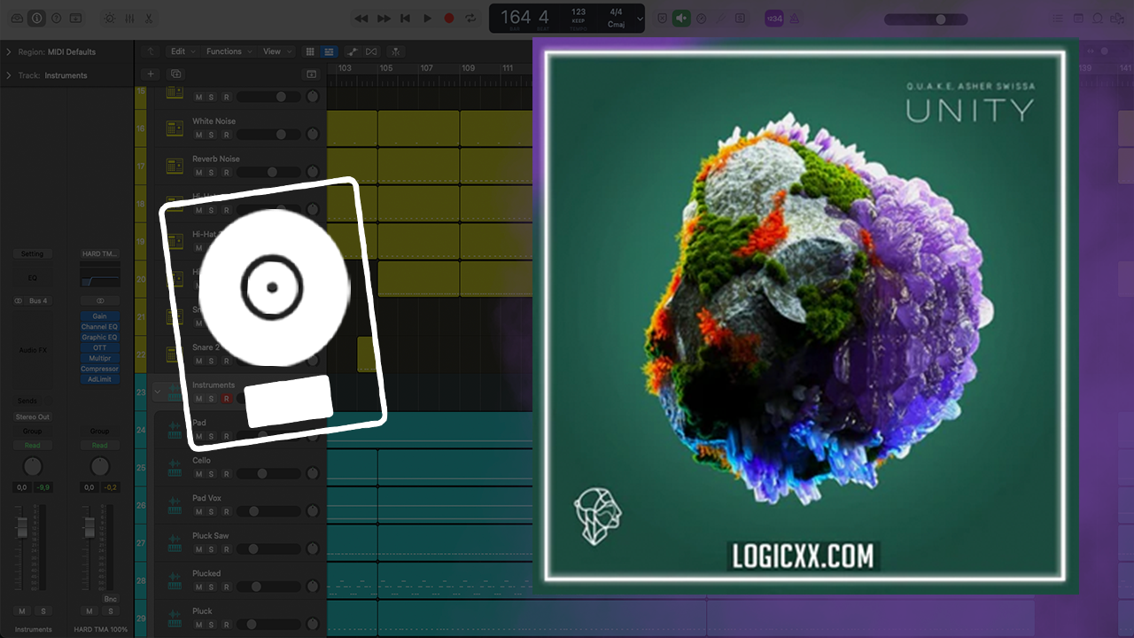Open the Media Browsers
1134x638 pixels.
pos(1117,18)
